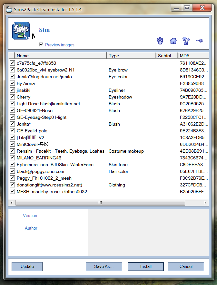Click the horizontal scrollbar right arrow
The width and height of the screenshot is (217, 285).
(205, 203)
